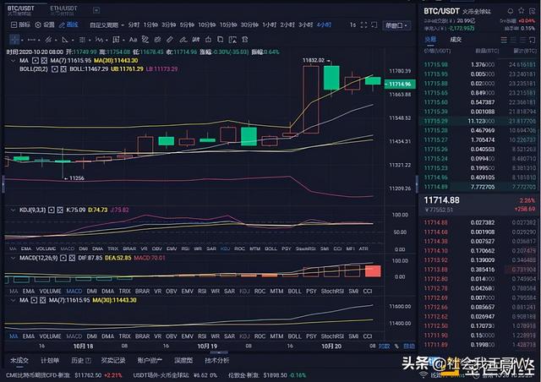Show combined buy and sell order book view
Viewport: 541px width, 382px height.
point(504,40)
